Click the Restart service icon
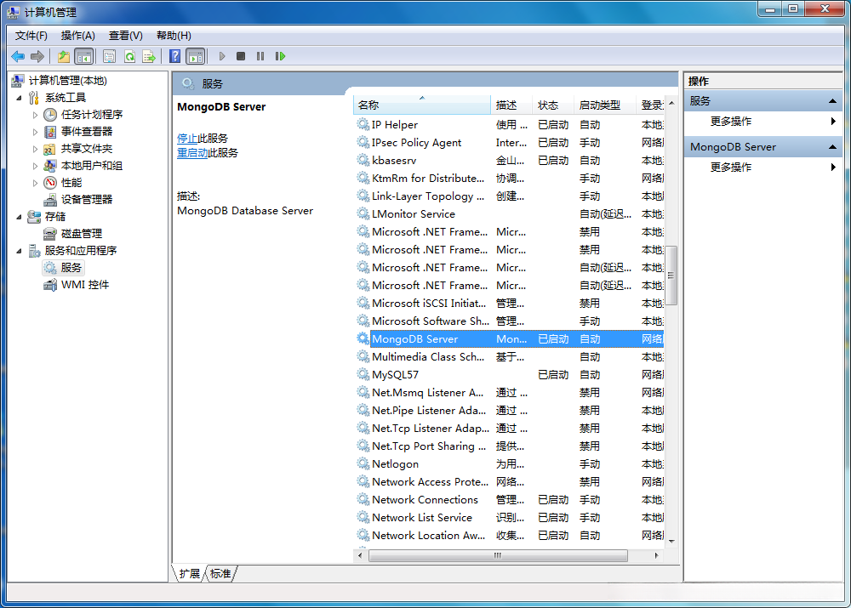 pos(280,56)
